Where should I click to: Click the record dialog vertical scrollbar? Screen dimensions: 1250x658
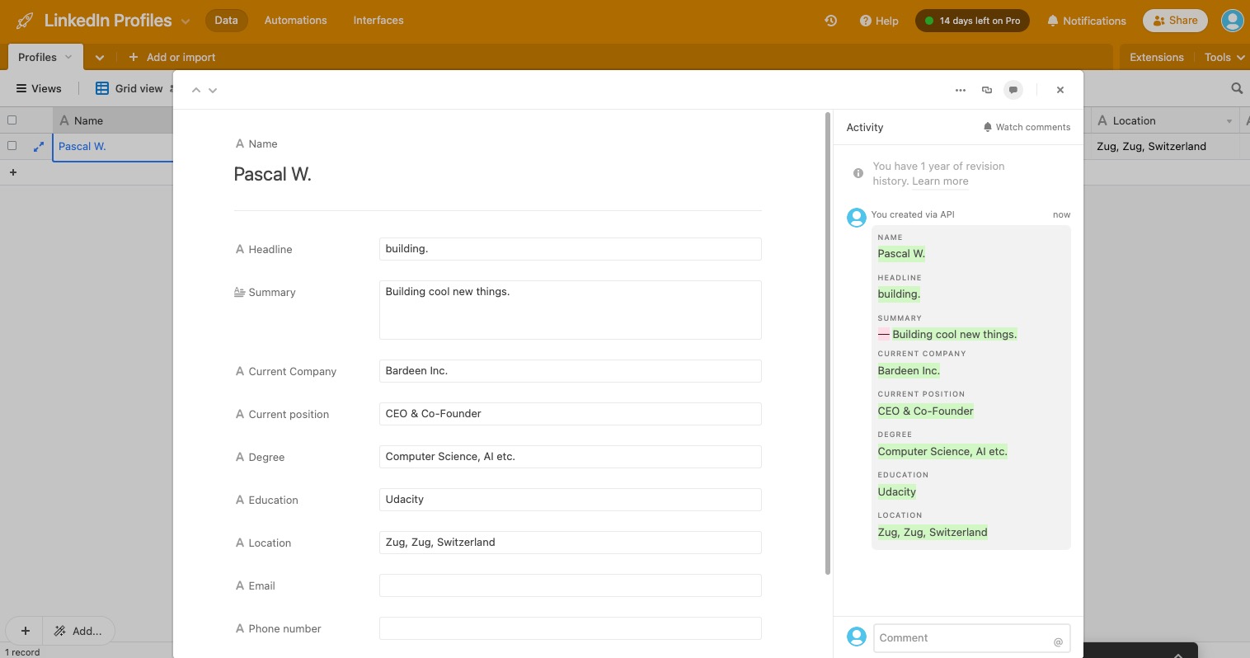point(828,343)
